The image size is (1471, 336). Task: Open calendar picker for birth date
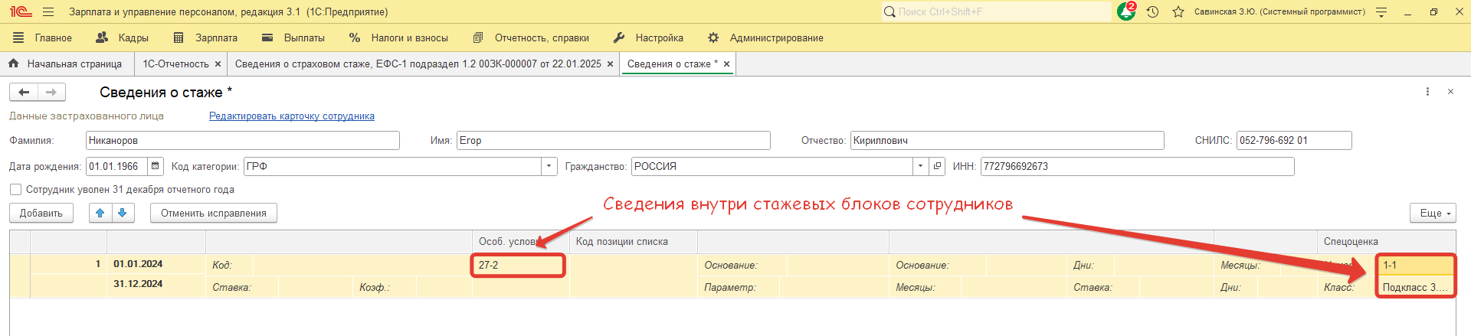[x=156, y=166]
